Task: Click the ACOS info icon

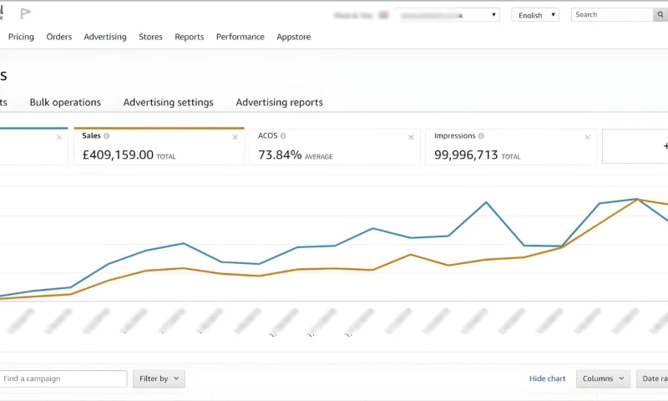Action: point(283,136)
